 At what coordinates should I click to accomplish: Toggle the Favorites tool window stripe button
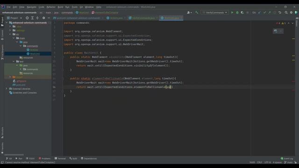click(2, 148)
